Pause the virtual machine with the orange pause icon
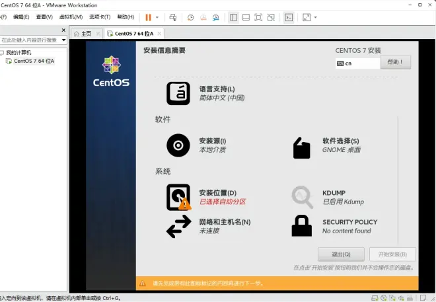436x302 pixels. pos(148,18)
